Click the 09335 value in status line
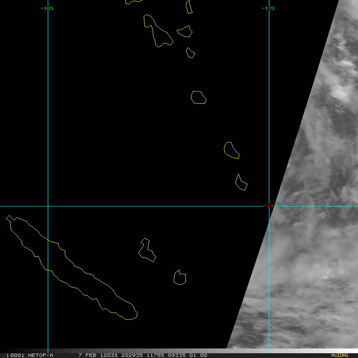This screenshot has height=358, width=358. pyautogui.click(x=177, y=355)
